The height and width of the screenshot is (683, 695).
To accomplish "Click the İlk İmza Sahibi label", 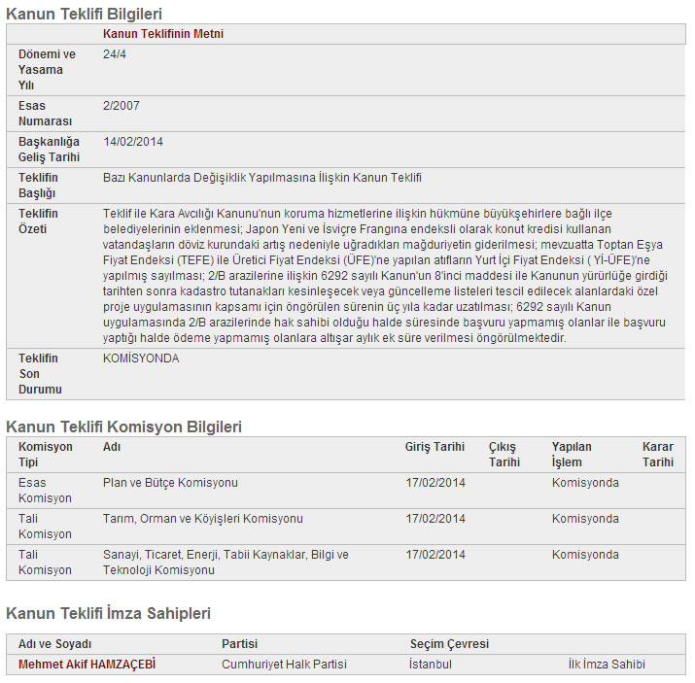I will pos(607,665).
